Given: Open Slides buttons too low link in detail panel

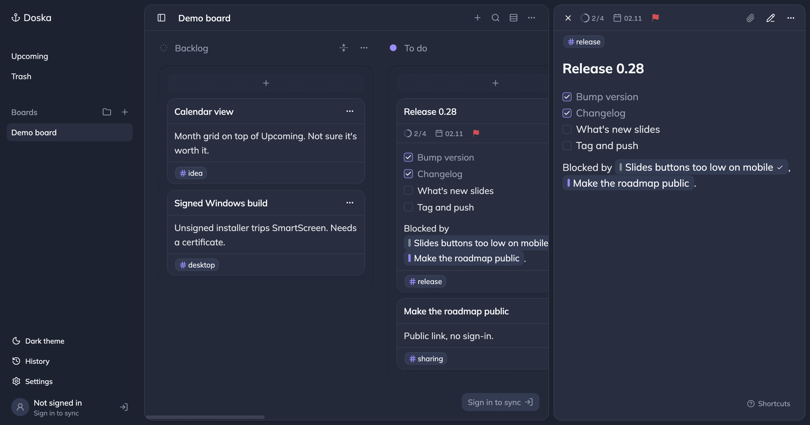Looking at the screenshot, I should tap(701, 167).
